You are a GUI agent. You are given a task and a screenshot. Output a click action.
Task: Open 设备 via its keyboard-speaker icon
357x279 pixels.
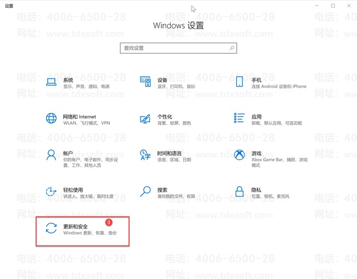[146, 82]
